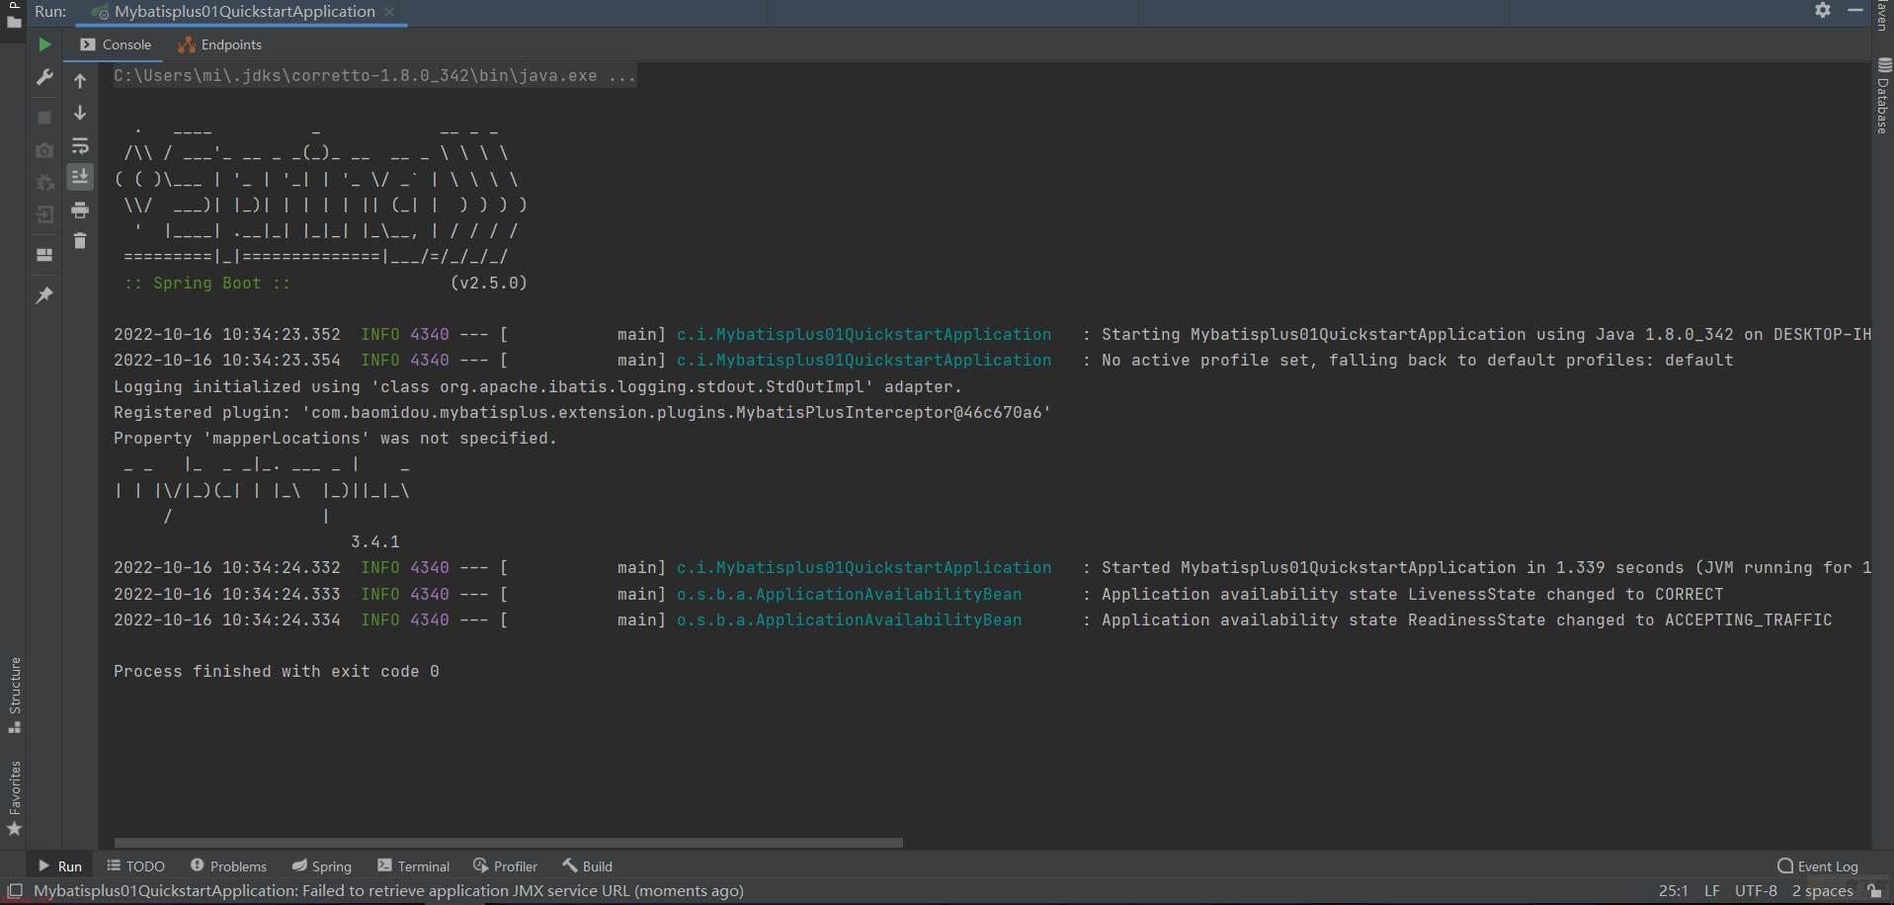Image resolution: width=1894 pixels, height=905 pixels.
Task: Print the console output using printer icon
Action: pos(80,209)
